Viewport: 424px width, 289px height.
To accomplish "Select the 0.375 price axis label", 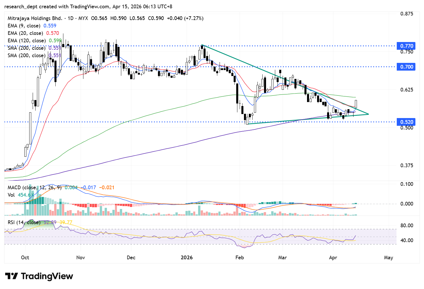I will pyautogui.click(x=407, y=166).
